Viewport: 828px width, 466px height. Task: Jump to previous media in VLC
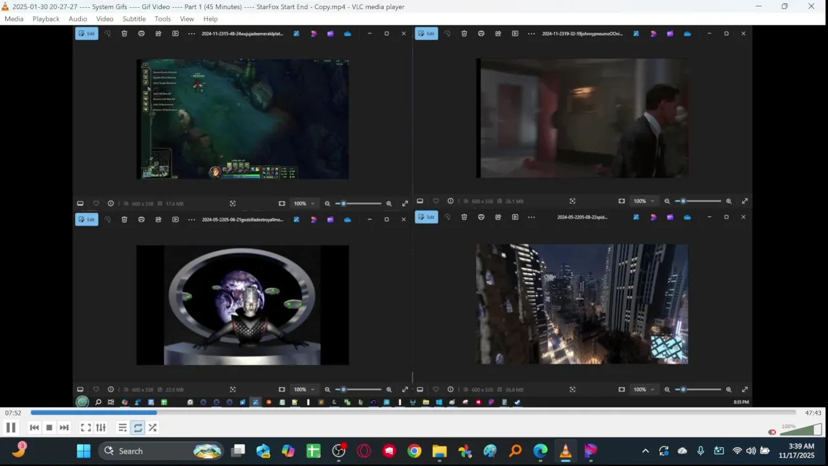[34, 427]
